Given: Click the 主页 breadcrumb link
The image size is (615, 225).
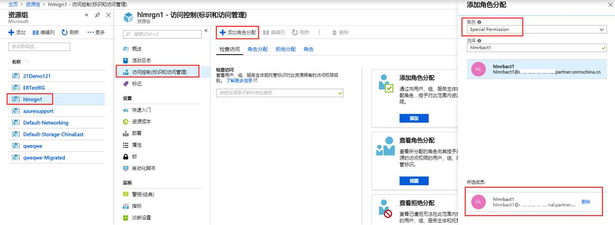Looking at the screenshot, I should click(x=13, y=4).
